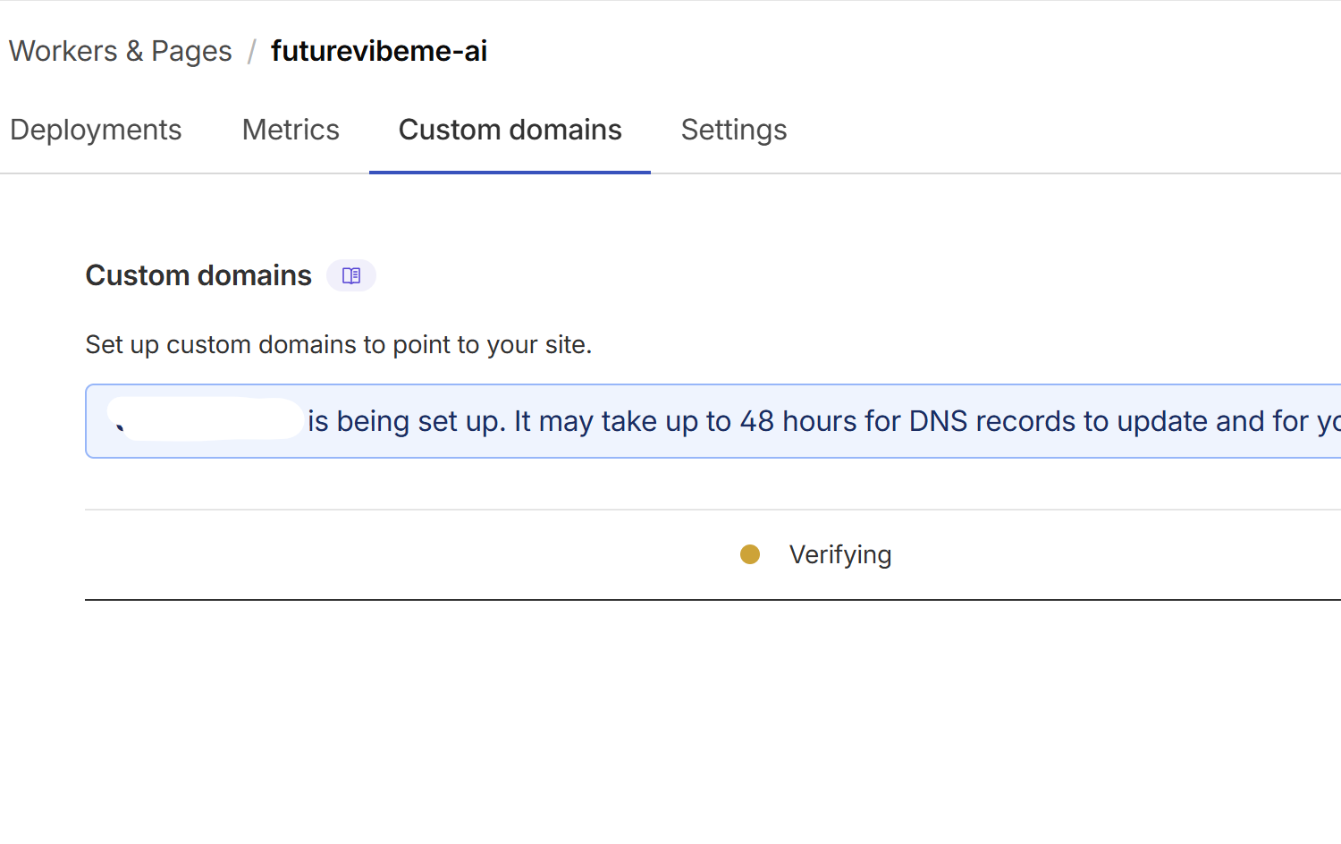Switch to the Deployments tab

(x=96, y=131)
